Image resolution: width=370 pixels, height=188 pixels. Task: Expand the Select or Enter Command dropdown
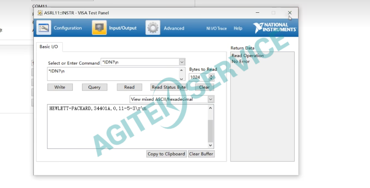(182, 62)
